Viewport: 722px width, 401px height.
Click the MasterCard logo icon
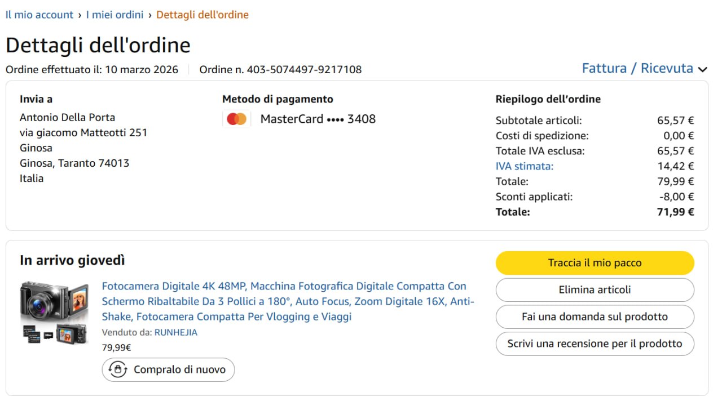(x=236, y=119)
